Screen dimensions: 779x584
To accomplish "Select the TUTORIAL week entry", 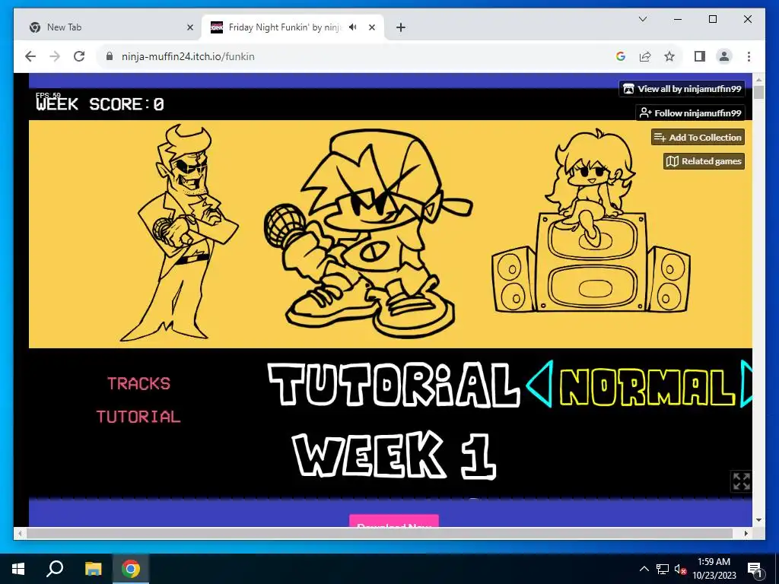I will tap(393, 384).
